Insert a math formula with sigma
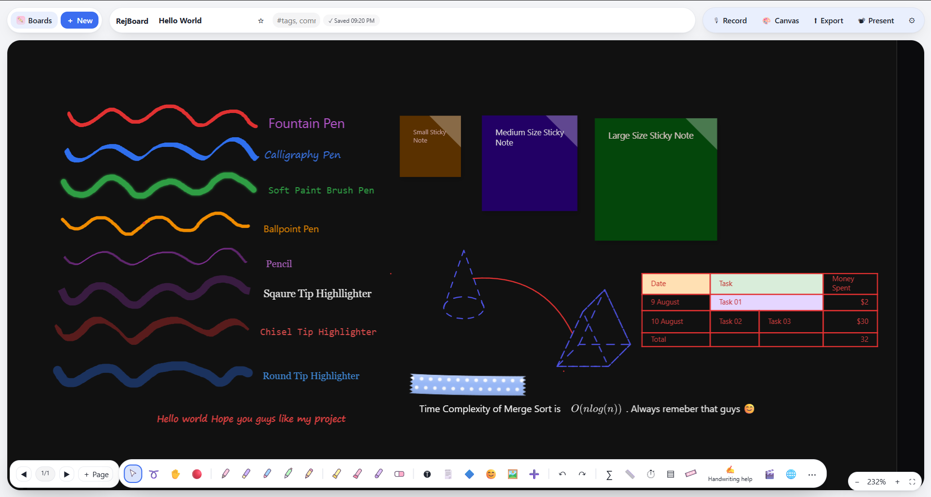931x497 pixels. 609,474
